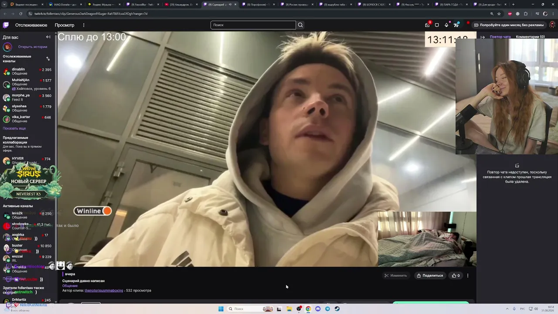Viewport: 558px width, 314px height.
Task: Open Telegram from the taskbar
Action: coord(327,309)
